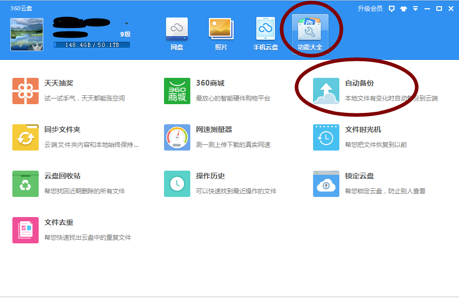Open the 文件去重 pink document icon

click(x=25, y=230)
